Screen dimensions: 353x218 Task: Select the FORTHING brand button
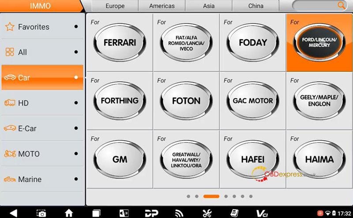[120, 101]
